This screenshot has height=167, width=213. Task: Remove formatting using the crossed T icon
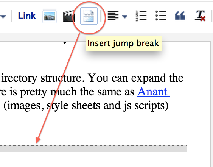pos(200,16)
